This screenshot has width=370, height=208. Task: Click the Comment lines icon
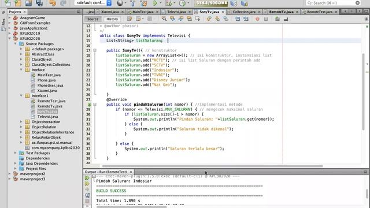click(277, 19)
